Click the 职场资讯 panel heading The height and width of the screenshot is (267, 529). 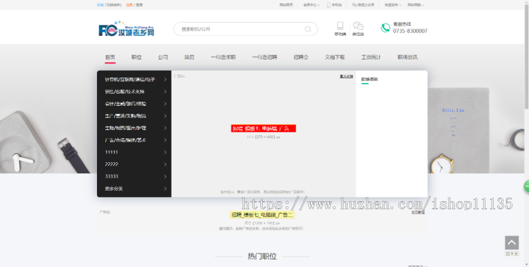click(x=370, y=79)
